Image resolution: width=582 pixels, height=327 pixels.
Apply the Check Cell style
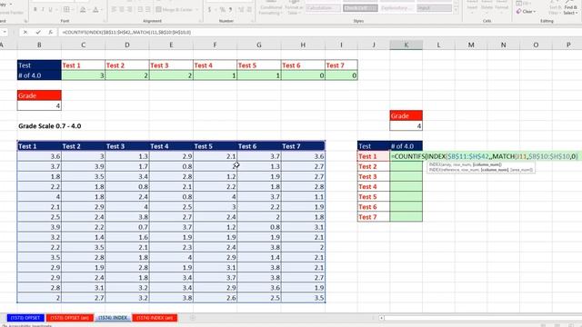click(x=360, y=8)
